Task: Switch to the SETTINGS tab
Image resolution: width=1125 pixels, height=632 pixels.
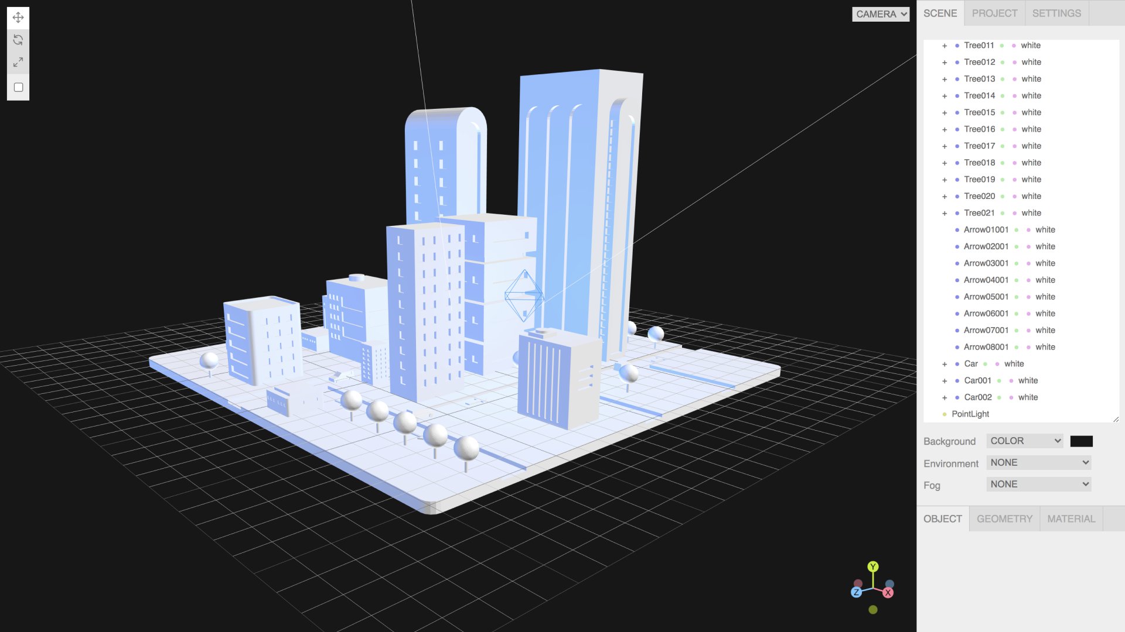Action: (1056, 13)
